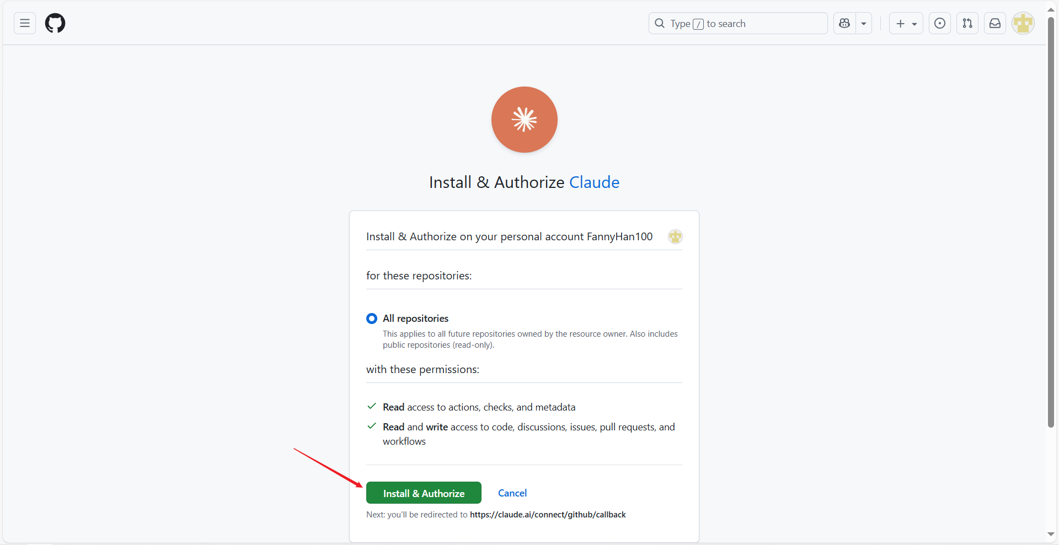The image size is (1059, 545).
Task: Expand the Copilot dropdown arrow
Action: point(864,23)
